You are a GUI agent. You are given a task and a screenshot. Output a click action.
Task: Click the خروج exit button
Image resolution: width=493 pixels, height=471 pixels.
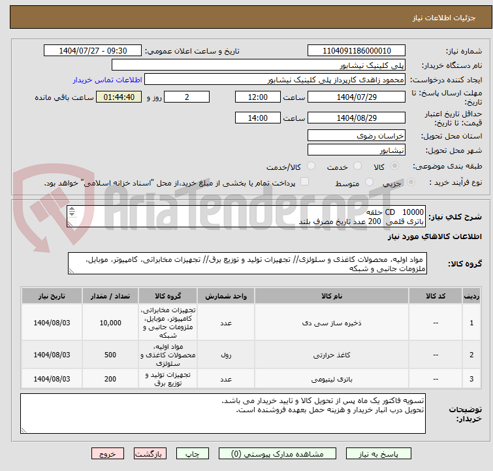(x=108, y=454)
